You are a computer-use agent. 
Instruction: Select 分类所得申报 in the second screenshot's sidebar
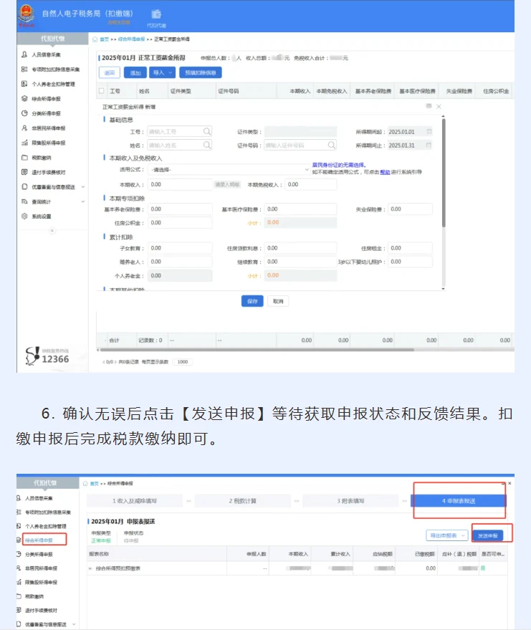coord(38,555)
